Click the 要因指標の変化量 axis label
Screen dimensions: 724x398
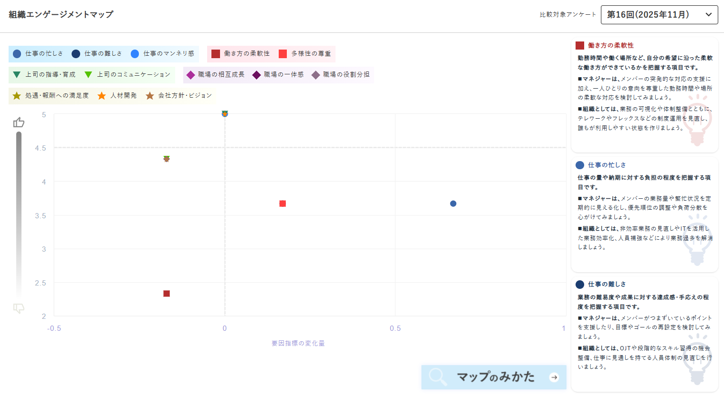298,343
